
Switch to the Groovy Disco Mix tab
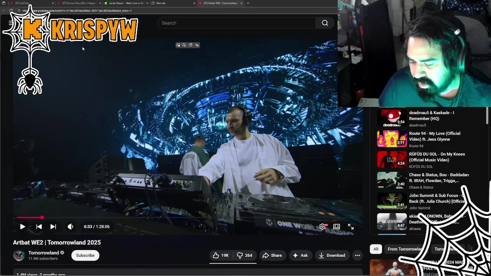coord(79,3)
